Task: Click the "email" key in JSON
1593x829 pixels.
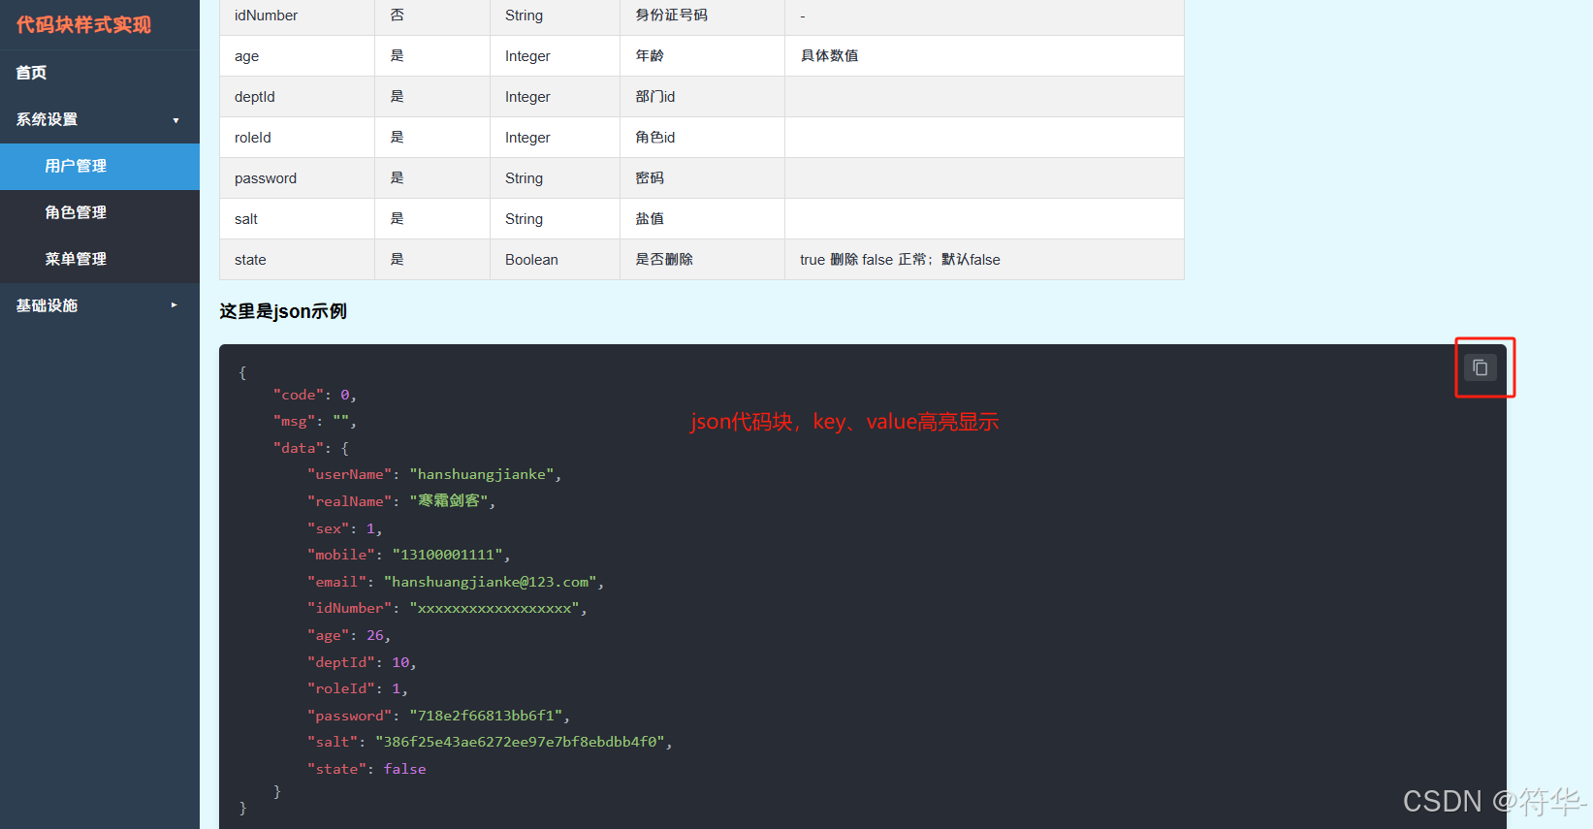Action: pos(336,582)
